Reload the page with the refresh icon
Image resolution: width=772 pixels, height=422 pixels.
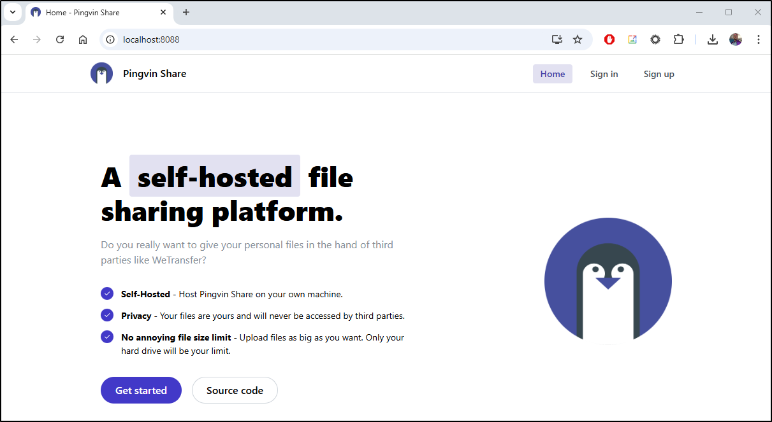60,39
